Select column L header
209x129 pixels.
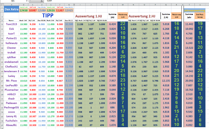pos(112,5)
